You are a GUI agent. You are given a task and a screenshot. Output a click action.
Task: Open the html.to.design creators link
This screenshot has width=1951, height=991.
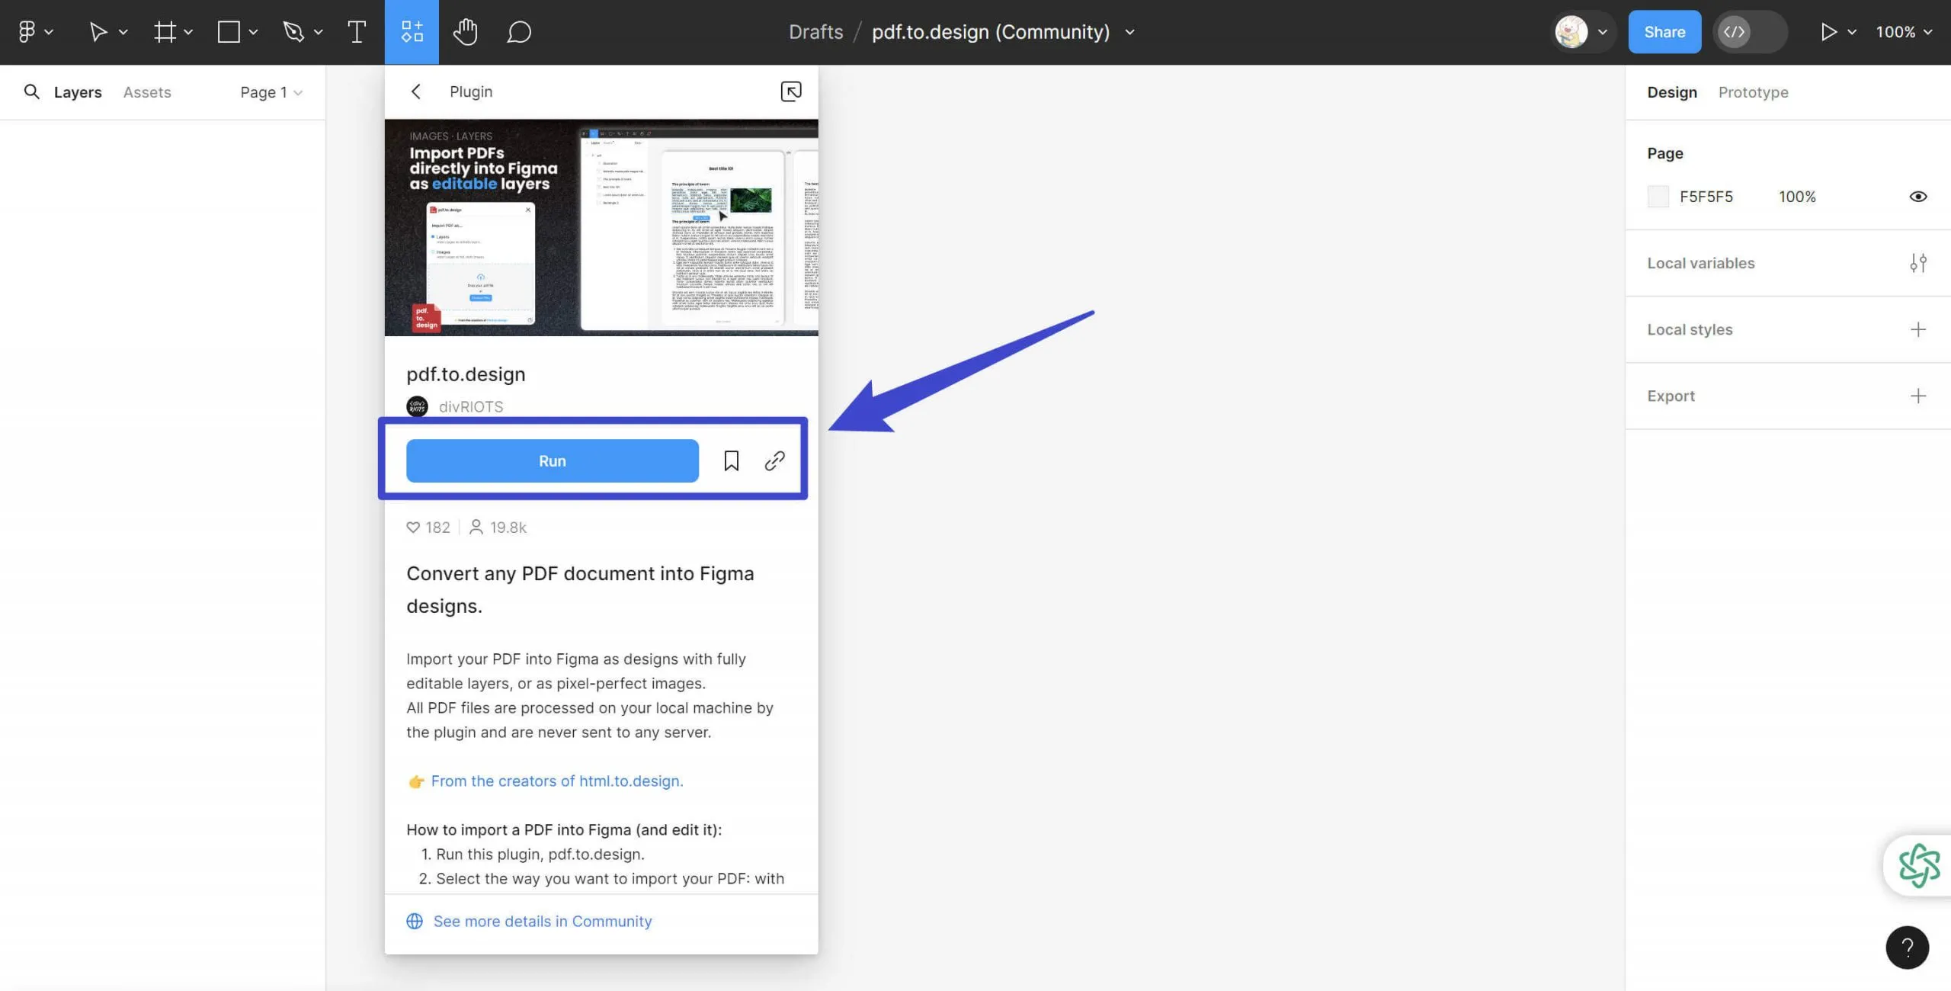point(556,781)
